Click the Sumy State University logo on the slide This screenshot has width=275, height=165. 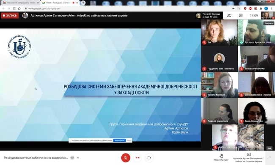coord(19,47)
